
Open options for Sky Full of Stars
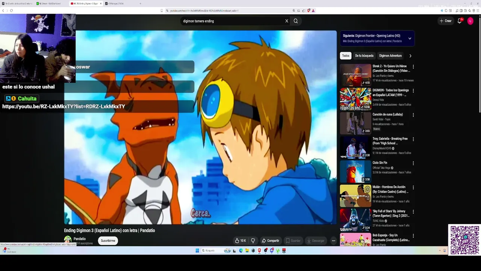click(413, 212)
